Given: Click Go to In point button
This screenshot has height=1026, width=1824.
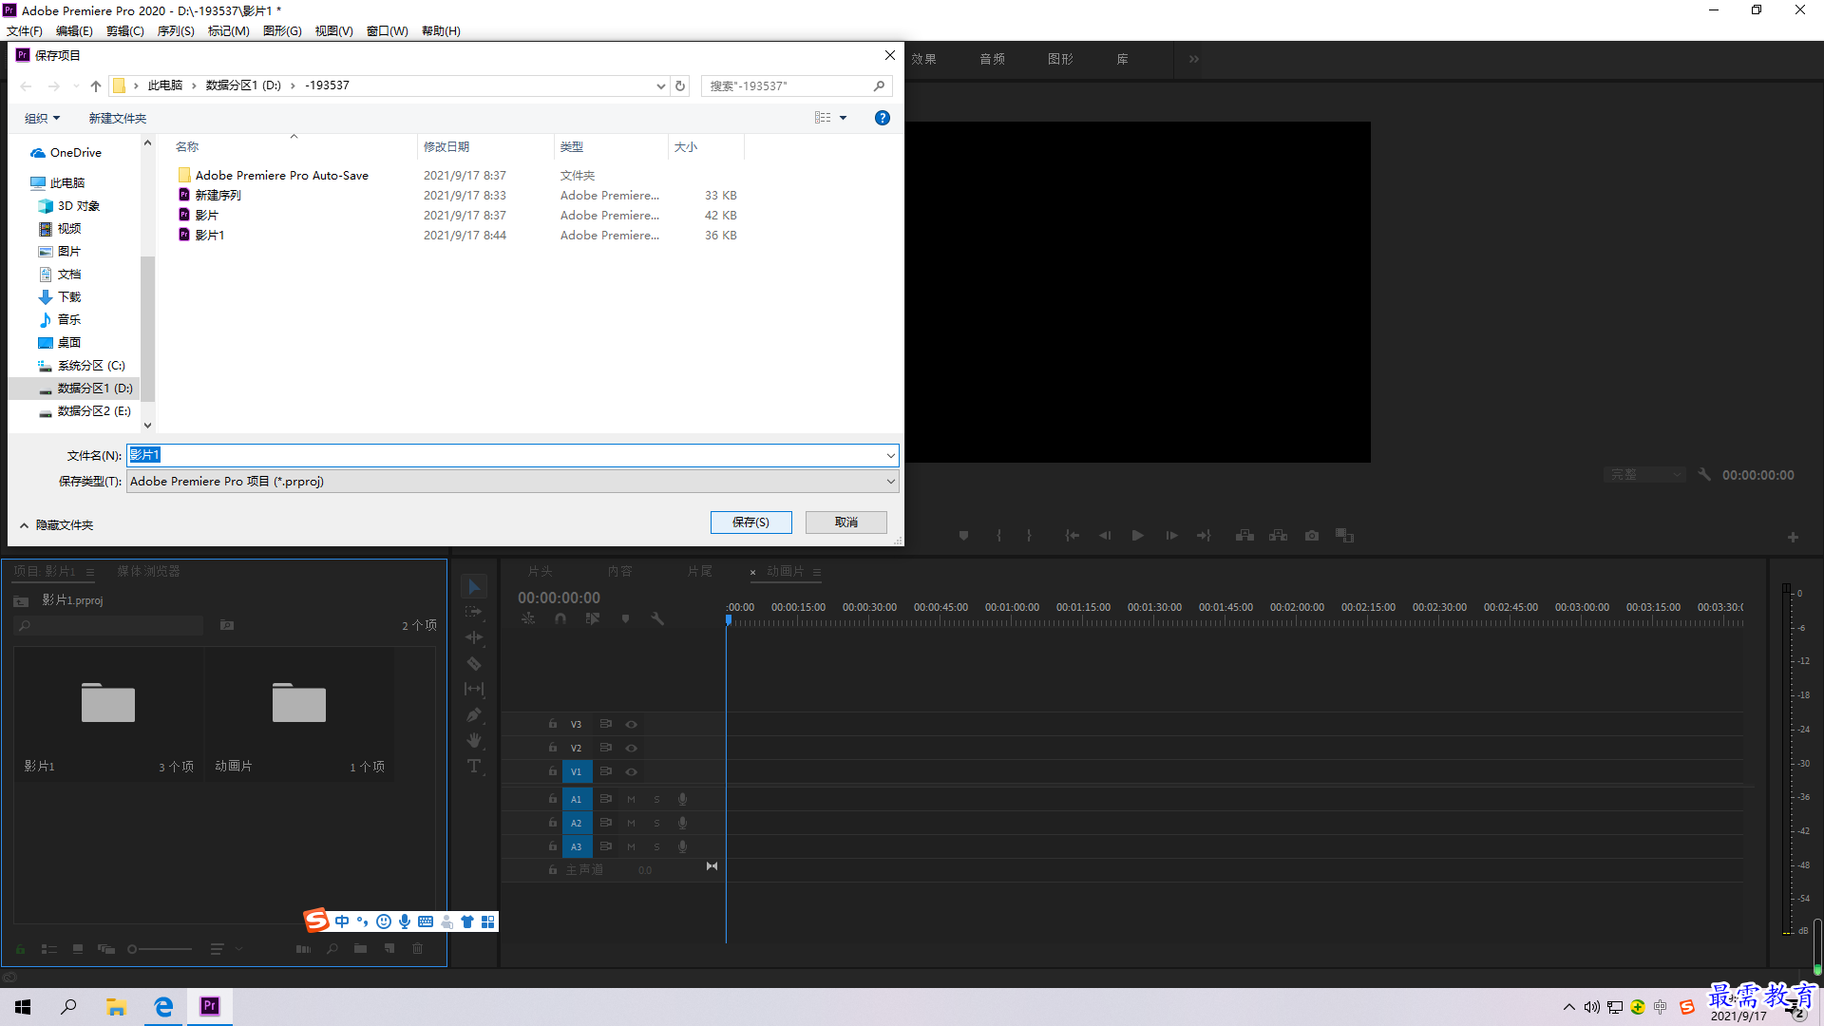Looking at the screenshot, I should (x=1072, y=536).
